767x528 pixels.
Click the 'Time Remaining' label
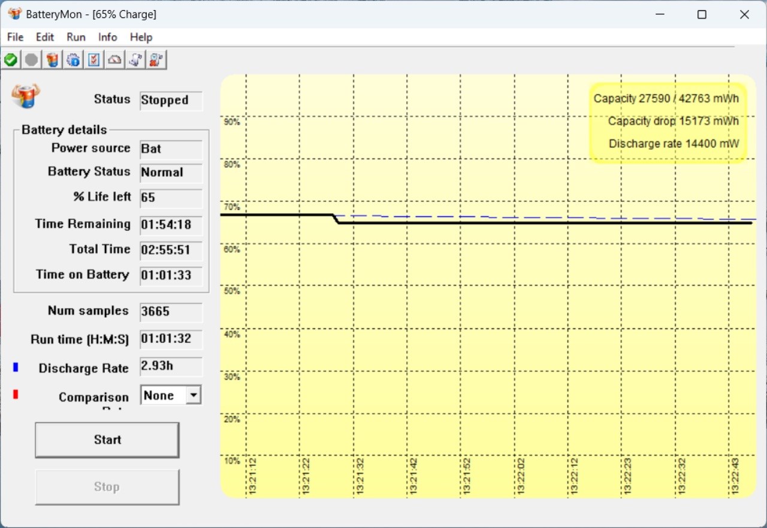tap(83, 224)
